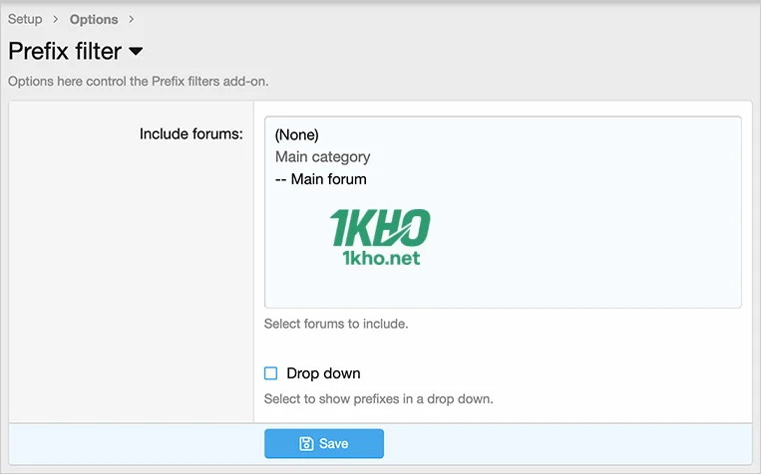The height and width of the screenshot is (474, 761).
Task: Click the breadcrumb chevron after Options
Action: [131, 19]
